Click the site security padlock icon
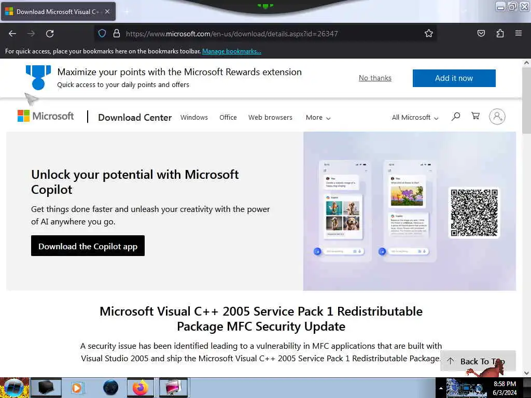 pos(117,33)
